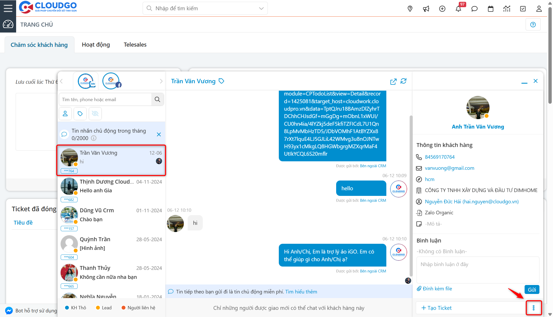Screen dimensions: 553x317
Task: Expand the search type dropdown arrow
Action: tap(261, 8)
